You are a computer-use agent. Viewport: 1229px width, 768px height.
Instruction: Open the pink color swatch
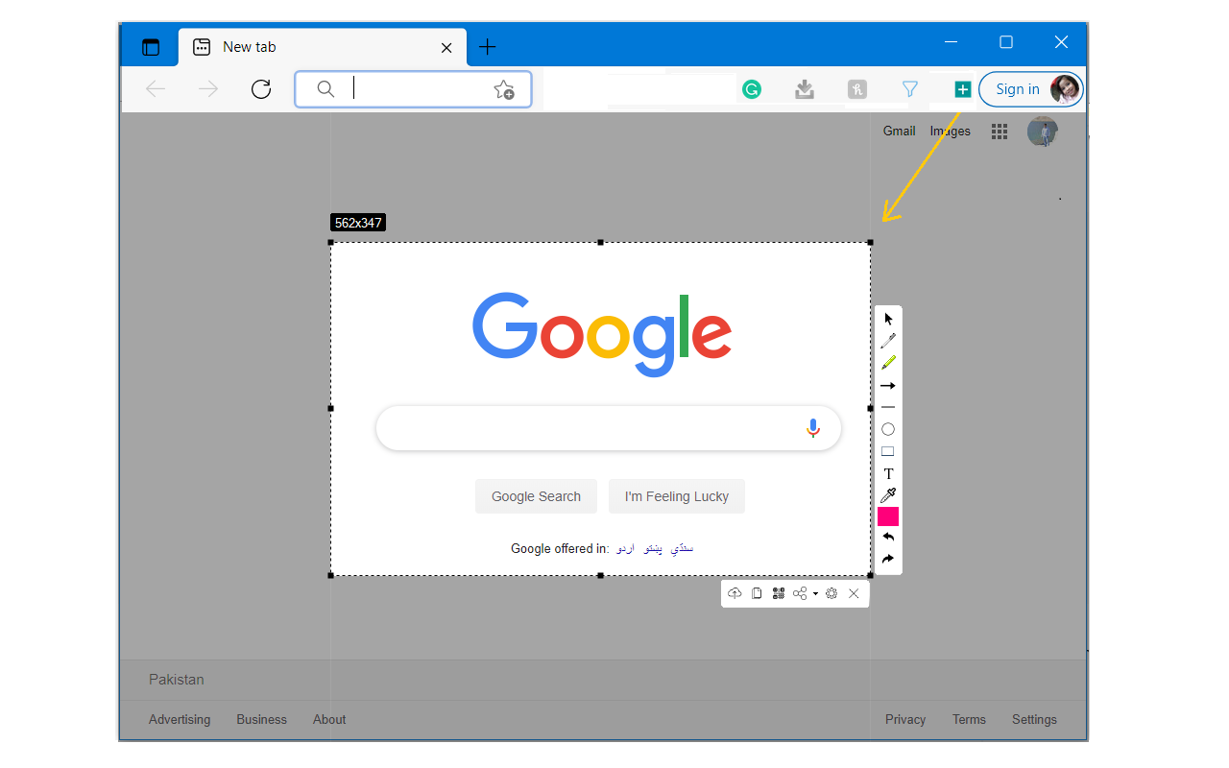tap(888, 516)
